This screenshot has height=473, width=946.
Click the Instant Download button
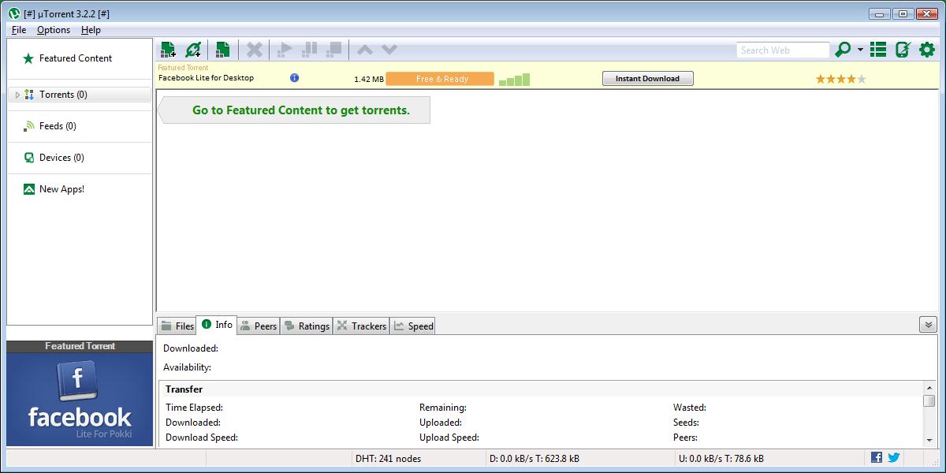(x=648, y=79)
